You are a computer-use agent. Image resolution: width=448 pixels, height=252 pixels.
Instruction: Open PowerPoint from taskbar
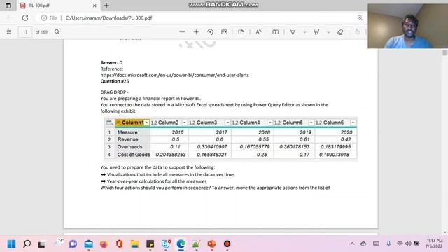(211, 244)
